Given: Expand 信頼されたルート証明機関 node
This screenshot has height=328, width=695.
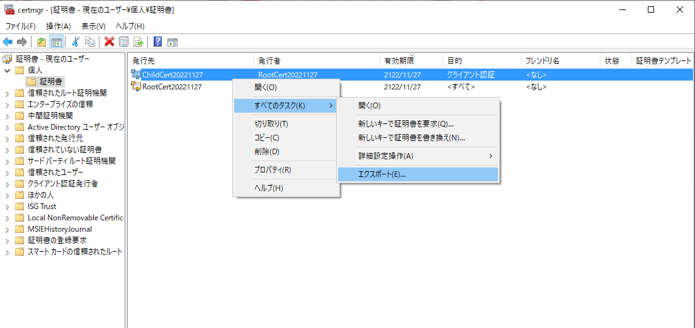Looking at the screenshot, I should (x=7, y=93).
